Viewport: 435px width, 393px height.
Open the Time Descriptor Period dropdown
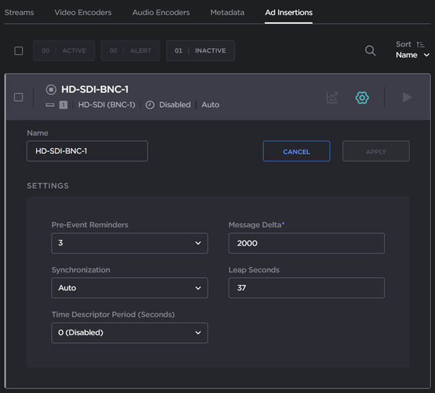129,332
